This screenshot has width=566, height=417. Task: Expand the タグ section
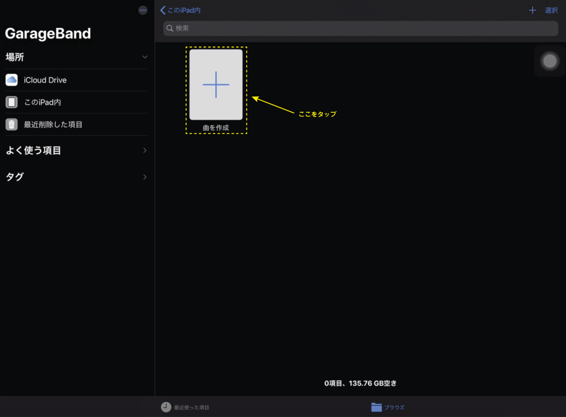click(145, 177)
